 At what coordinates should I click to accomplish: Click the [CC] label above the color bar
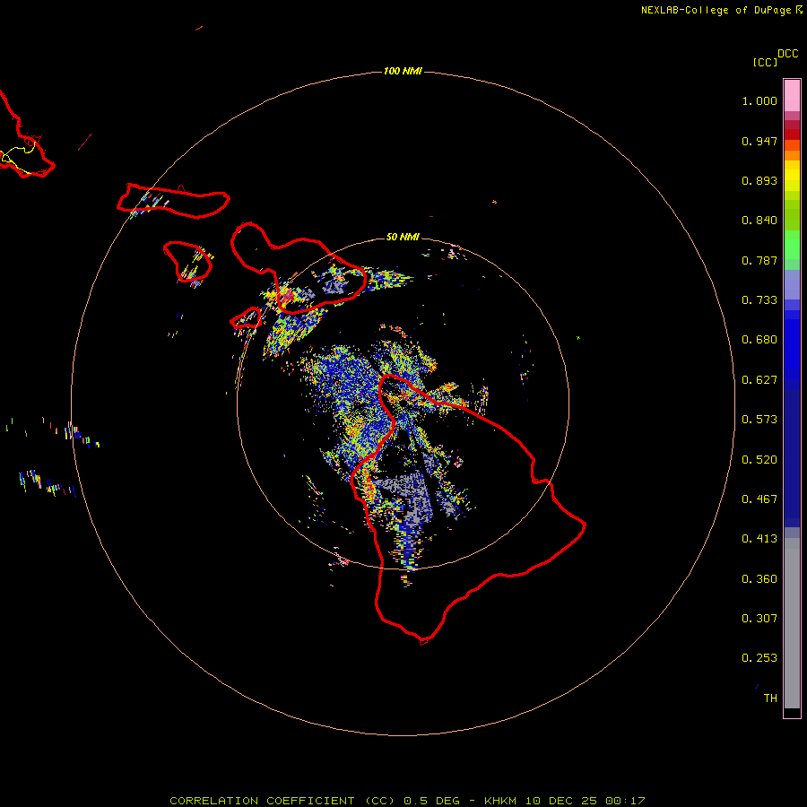coord(766,62)
